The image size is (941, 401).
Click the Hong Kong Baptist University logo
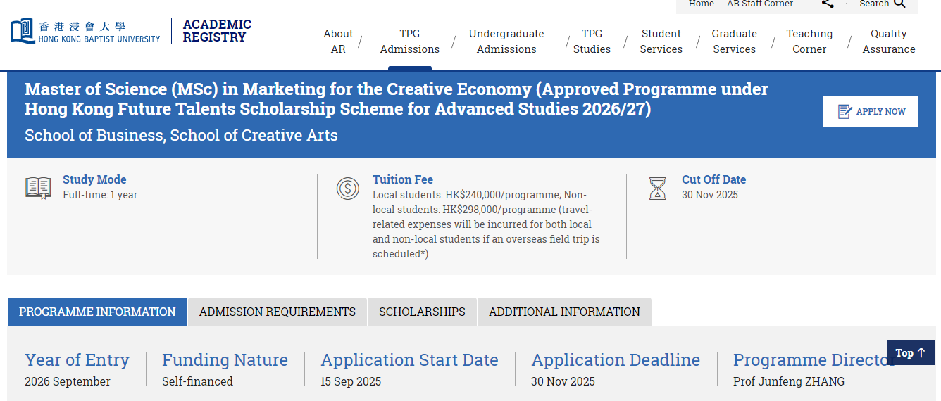(x=85, y=31)
